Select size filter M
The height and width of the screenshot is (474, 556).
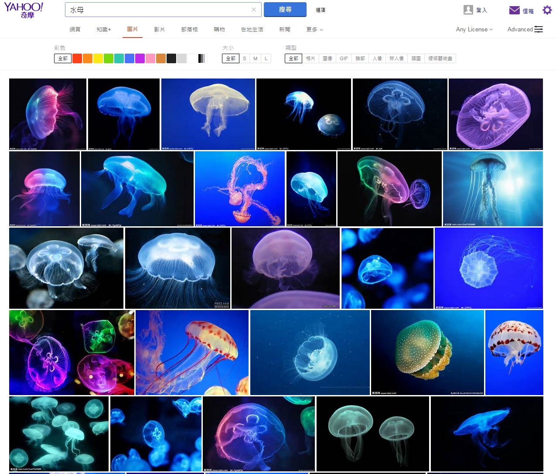tap(255, 58)
